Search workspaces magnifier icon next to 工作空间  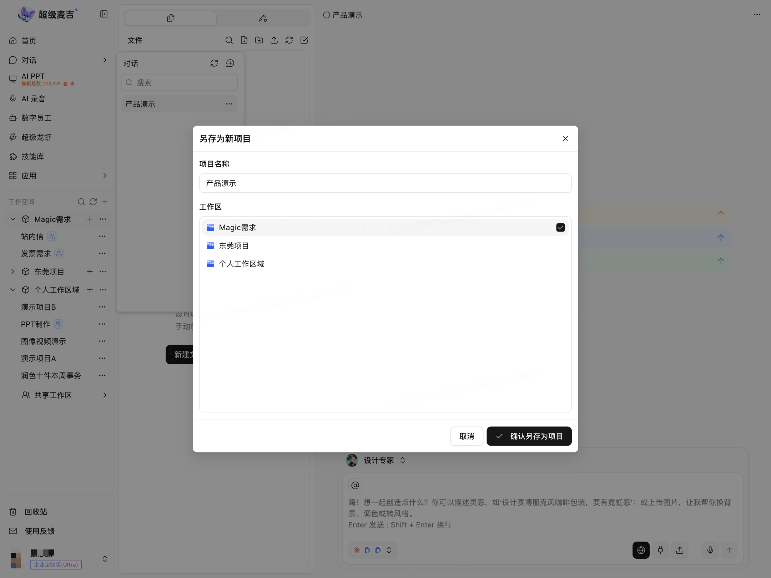tap(81, 202)
